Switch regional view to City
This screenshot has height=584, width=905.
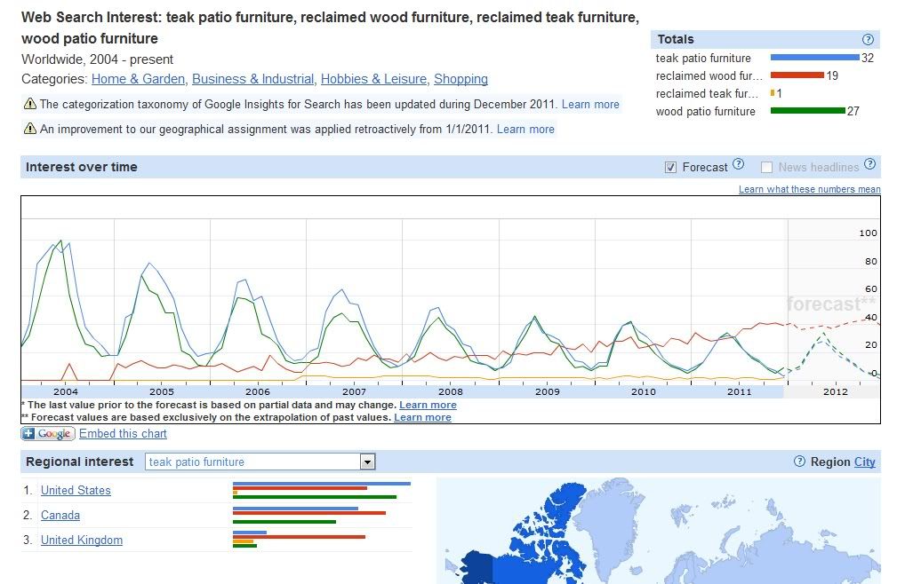(x=865, y=462)
